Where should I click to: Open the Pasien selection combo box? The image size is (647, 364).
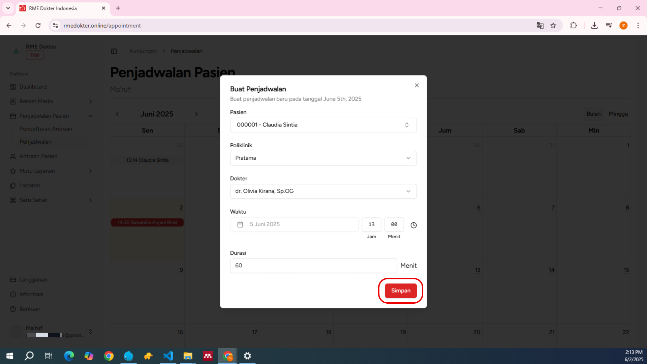(x=323, y=125)
